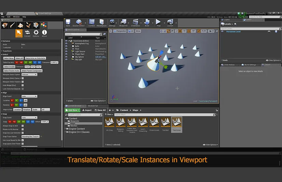
Task: Select the ToonCones map thumbnail
Action: click(177, 125)
